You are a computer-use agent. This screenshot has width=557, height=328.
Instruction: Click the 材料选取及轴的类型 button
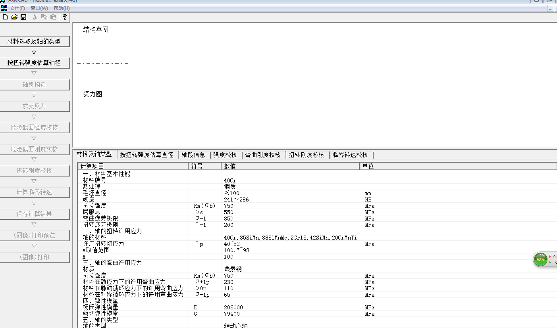click(x=35, y=41)
